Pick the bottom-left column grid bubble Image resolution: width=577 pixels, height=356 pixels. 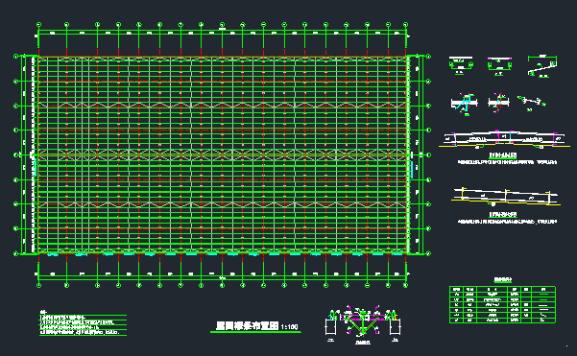[39, 285]
